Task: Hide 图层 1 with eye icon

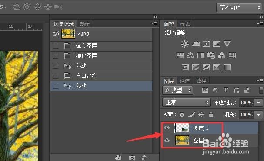Action: point(167,128)
